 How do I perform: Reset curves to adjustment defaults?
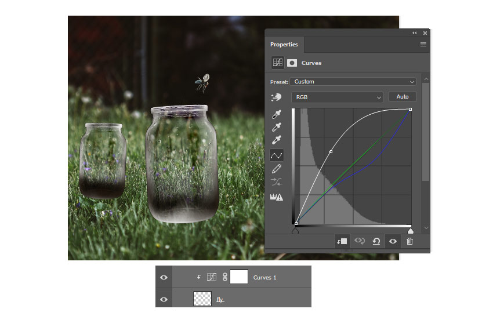click(376, 241)
